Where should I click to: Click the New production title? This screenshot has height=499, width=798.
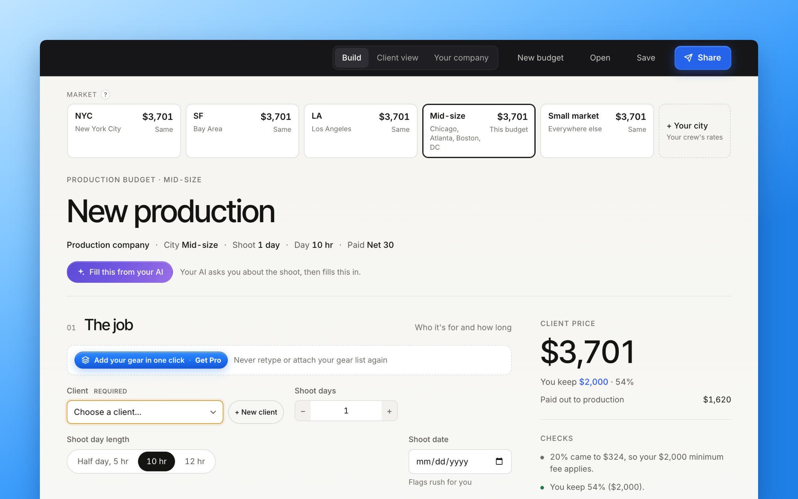coord(171,212)
